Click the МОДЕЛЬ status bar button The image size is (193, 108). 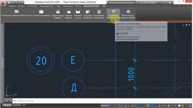[105, 106]
